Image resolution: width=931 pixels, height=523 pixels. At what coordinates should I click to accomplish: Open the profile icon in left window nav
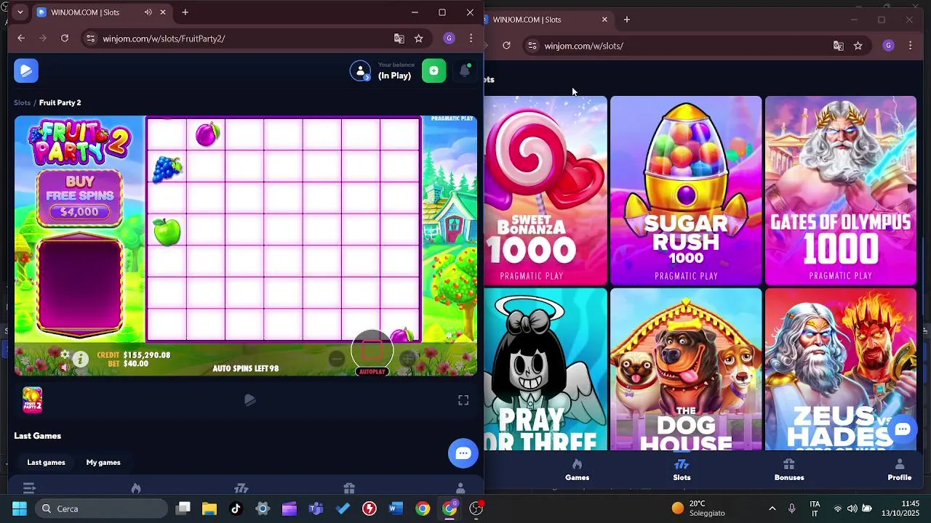click(460, 488)
